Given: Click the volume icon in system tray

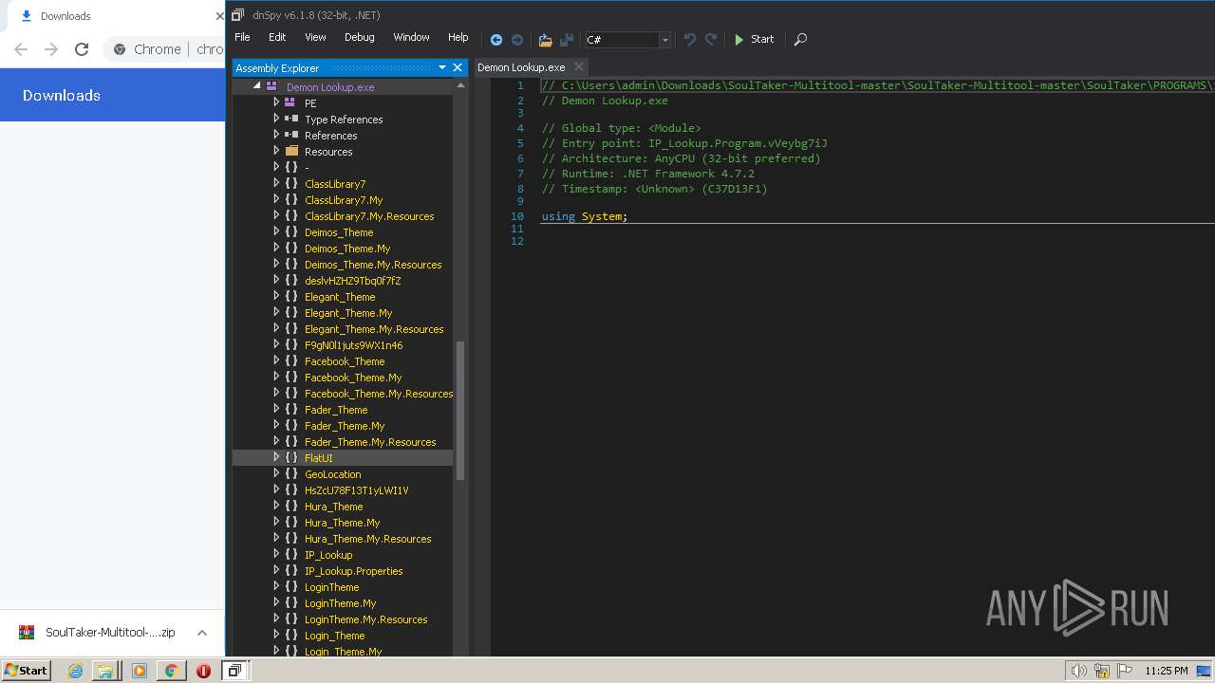Looking at the screenshot, I should point(1078,671).
